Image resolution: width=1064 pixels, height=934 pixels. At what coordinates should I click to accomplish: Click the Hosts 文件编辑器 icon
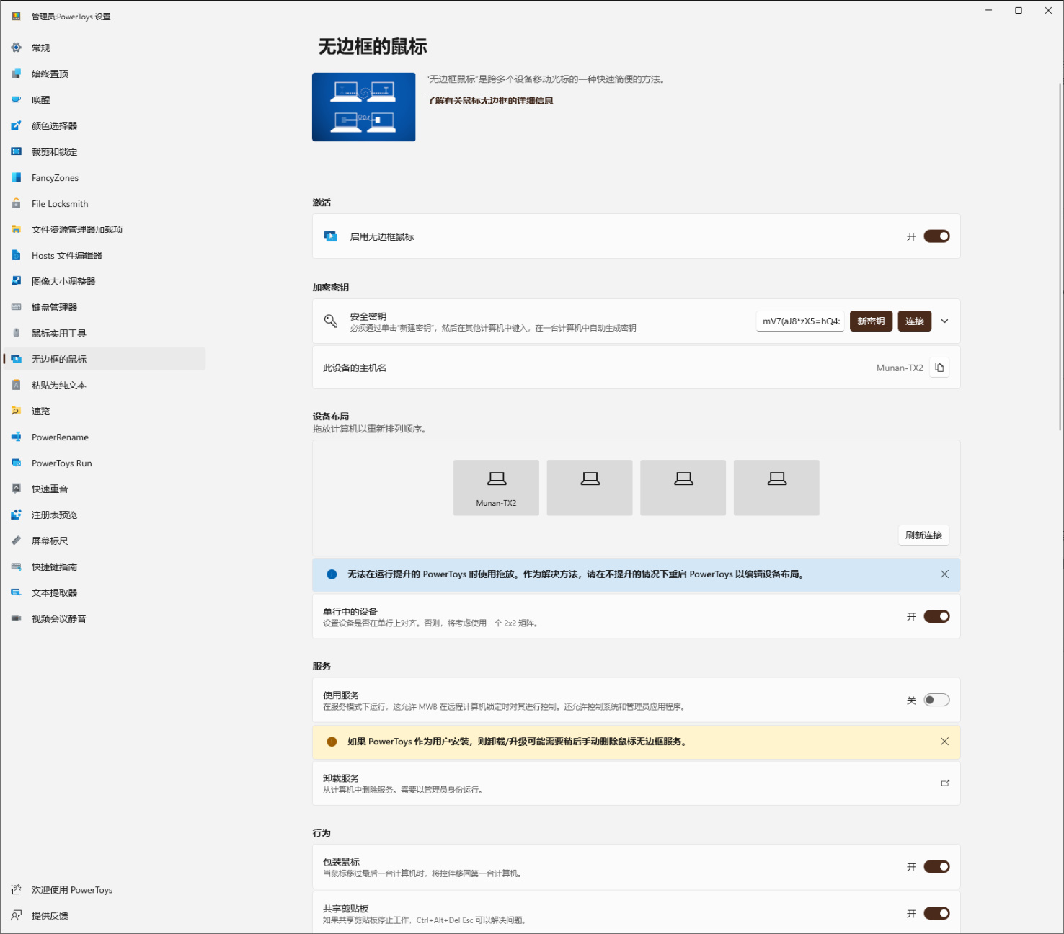(16, 255)
